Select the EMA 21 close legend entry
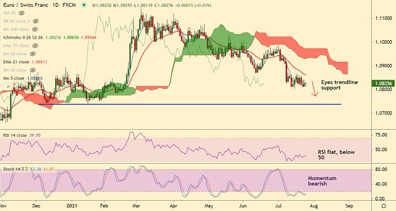 point(16,62)
